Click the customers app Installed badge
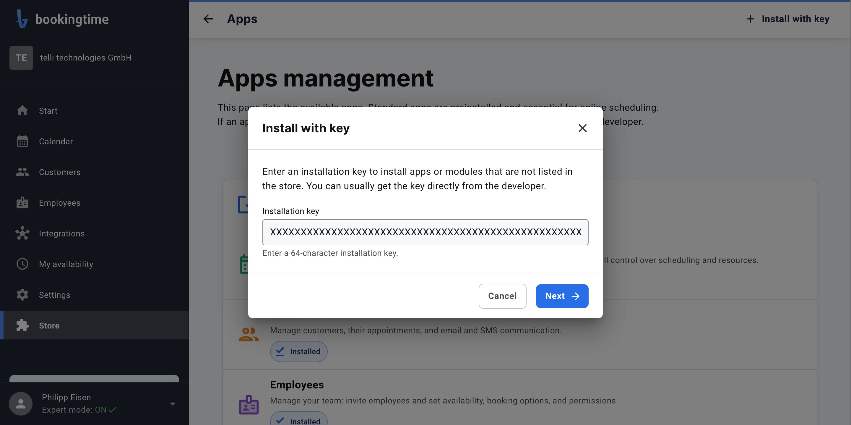 tap(299, 352)
